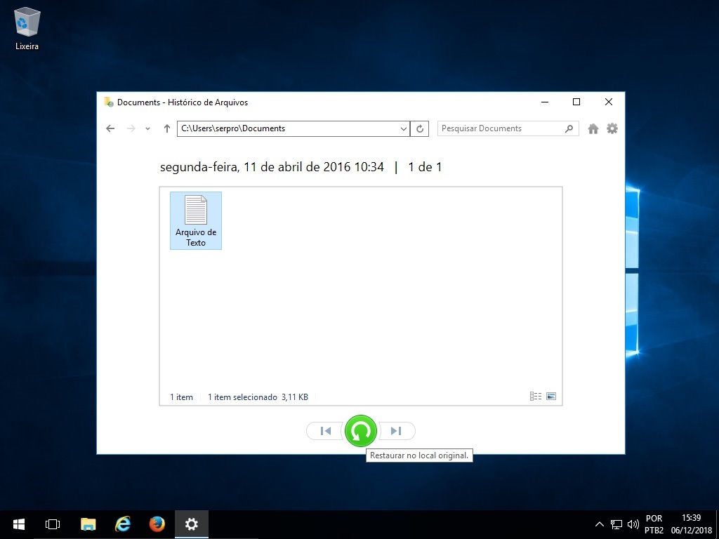Launch Firefox from the taskbar

pyautogui.click(x=157, y=524)
